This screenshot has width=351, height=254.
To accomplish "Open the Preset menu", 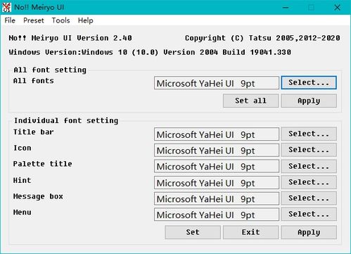I will click(34, 20).
